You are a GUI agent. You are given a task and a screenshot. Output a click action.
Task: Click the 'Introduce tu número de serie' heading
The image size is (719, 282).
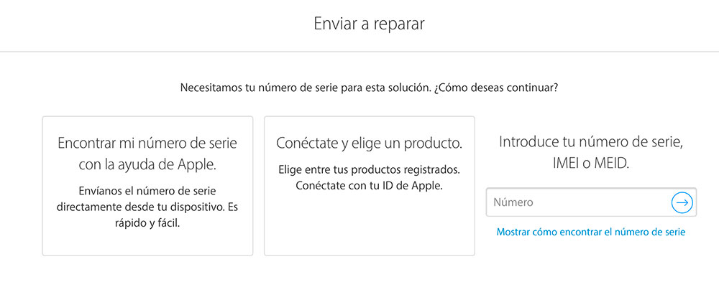[592, 142]
